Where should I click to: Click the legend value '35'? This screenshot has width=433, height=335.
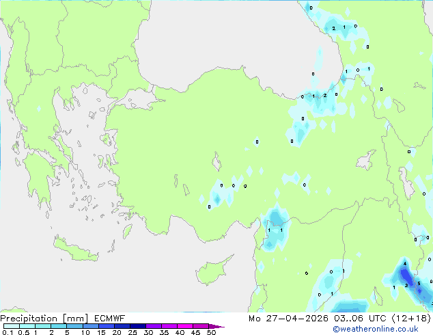tap(164, 332)
